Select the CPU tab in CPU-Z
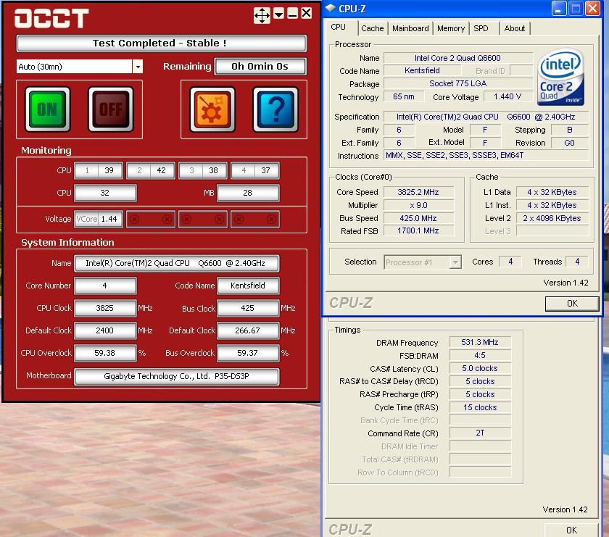 (339, 28)
